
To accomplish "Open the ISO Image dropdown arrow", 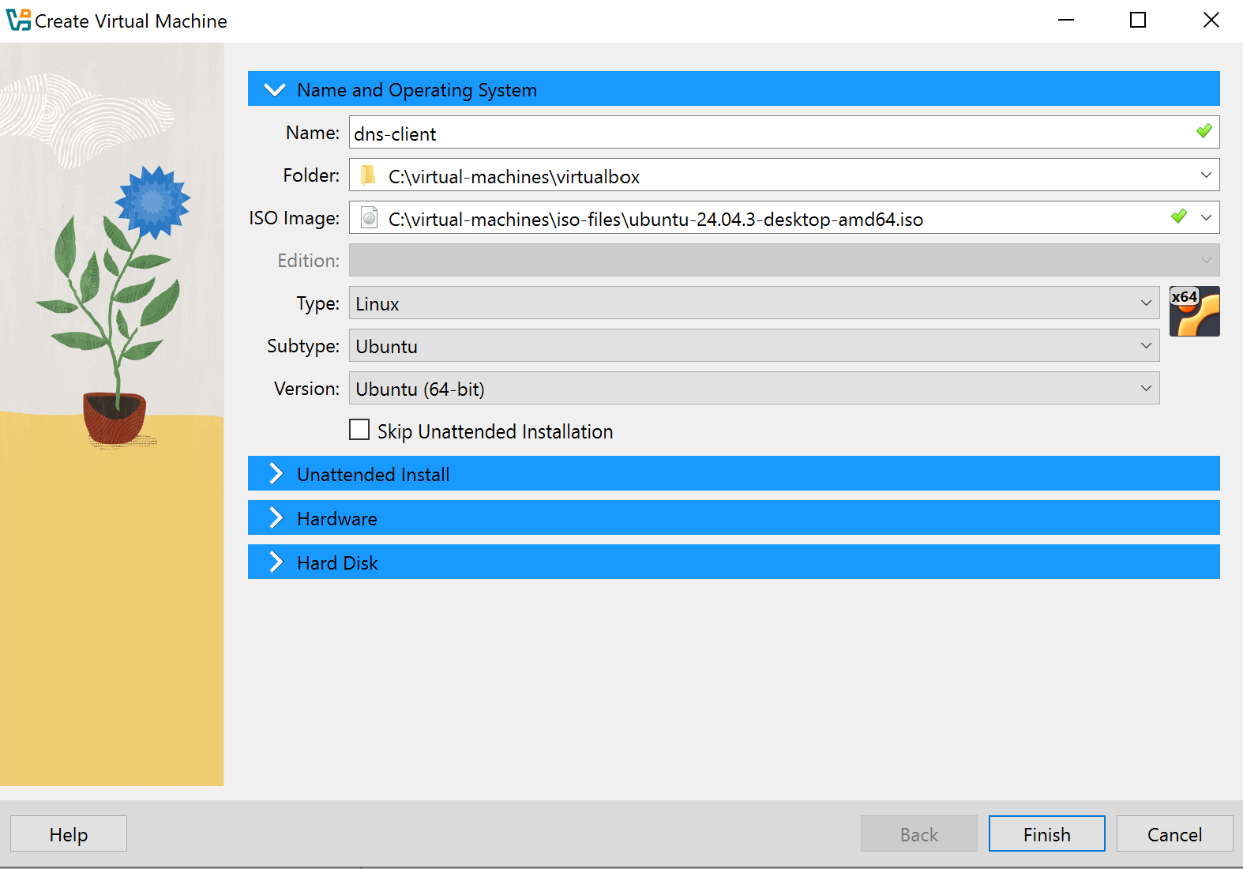I will pos(1206,217).
